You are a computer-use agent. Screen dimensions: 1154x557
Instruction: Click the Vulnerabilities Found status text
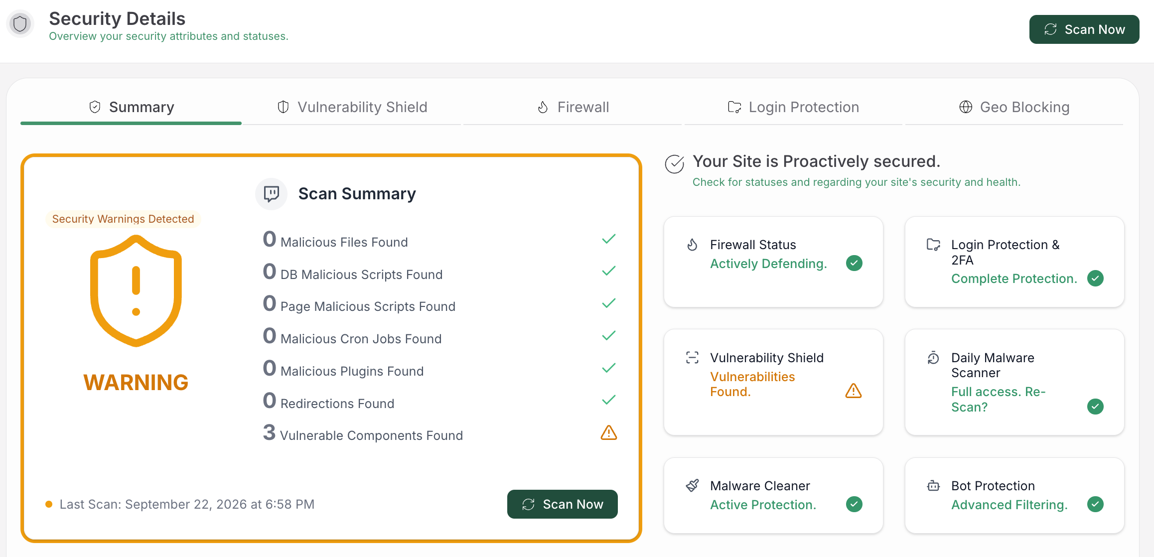tap(752, 384)
